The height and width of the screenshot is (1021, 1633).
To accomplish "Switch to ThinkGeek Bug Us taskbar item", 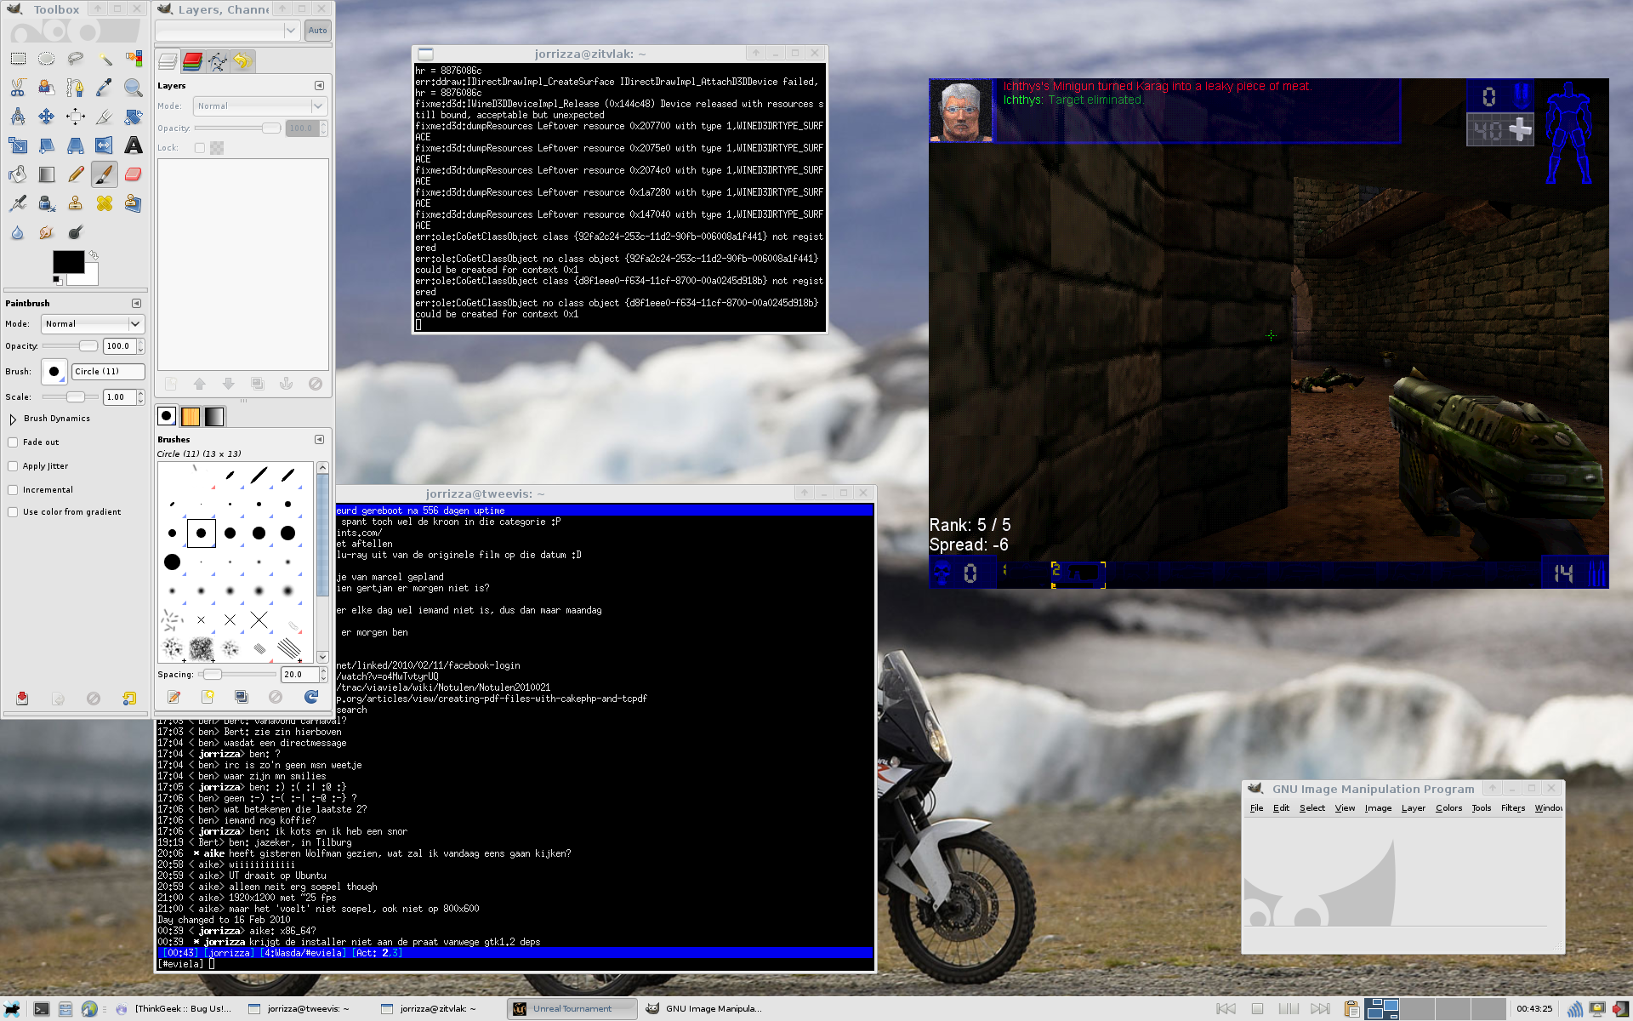I will click(174, 1009).
